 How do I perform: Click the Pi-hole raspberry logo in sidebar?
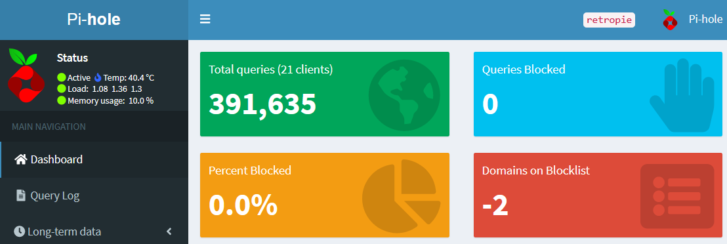point(26,75)
